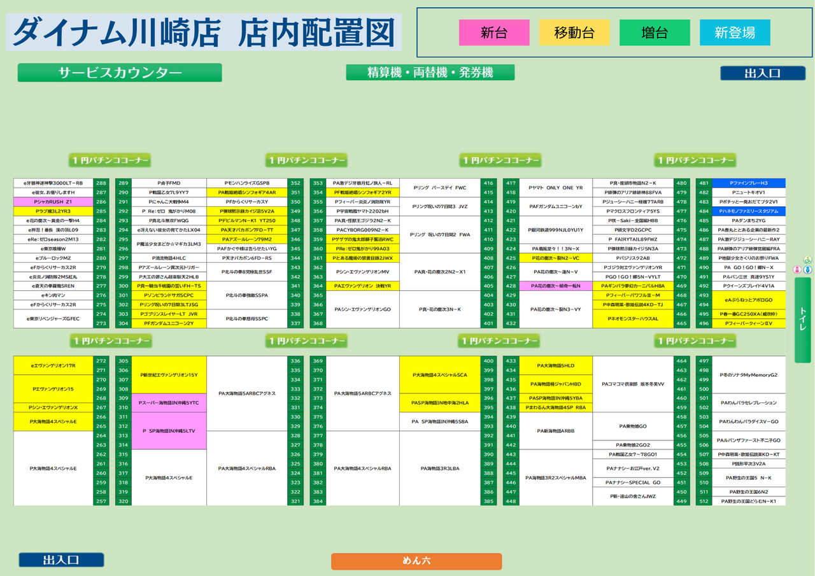Click the ダイナム川崎店 店内配置図 title
This screenshot has width=815, height=576.
[x=204, y=32]
